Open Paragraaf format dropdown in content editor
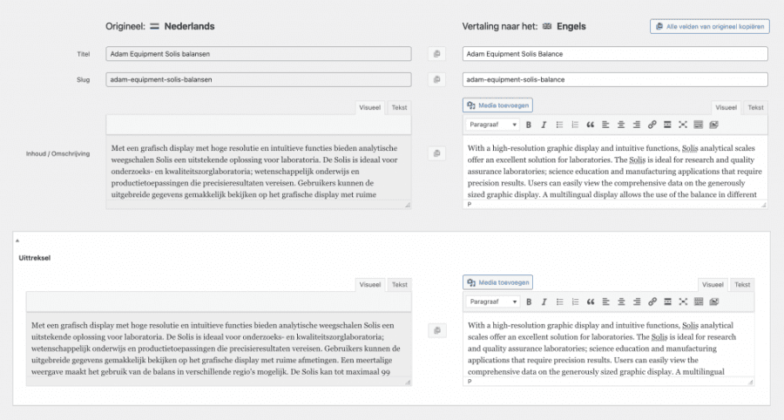 pyautogui.click(x=492, y=125)
